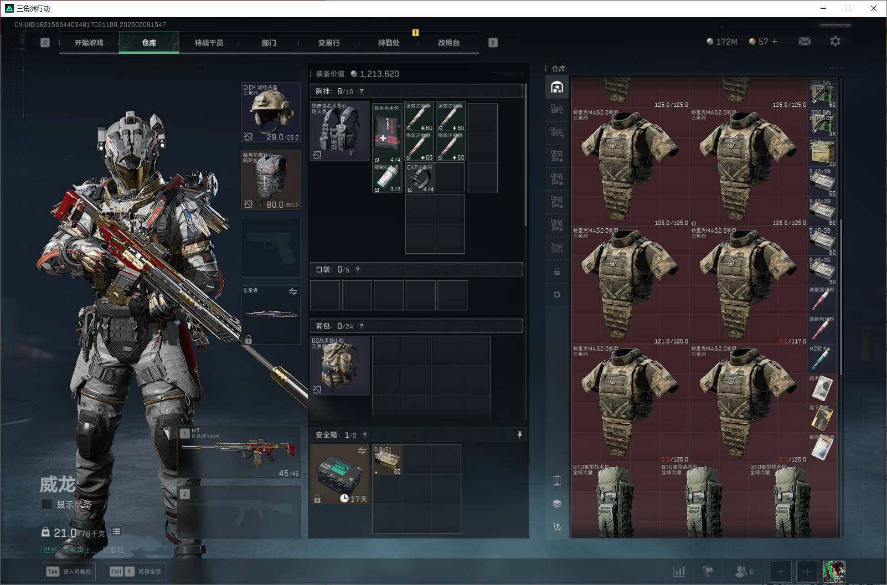Toggle the 显示装备 checkbox
887x585 pixels.
(x=47, y=504)
